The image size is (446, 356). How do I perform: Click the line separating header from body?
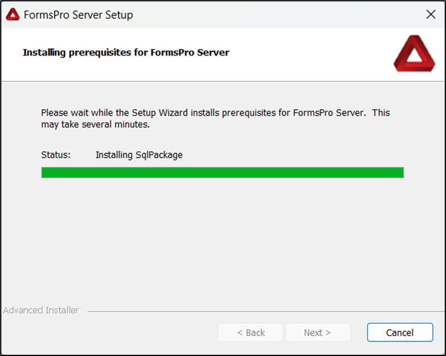click(222, 81)
